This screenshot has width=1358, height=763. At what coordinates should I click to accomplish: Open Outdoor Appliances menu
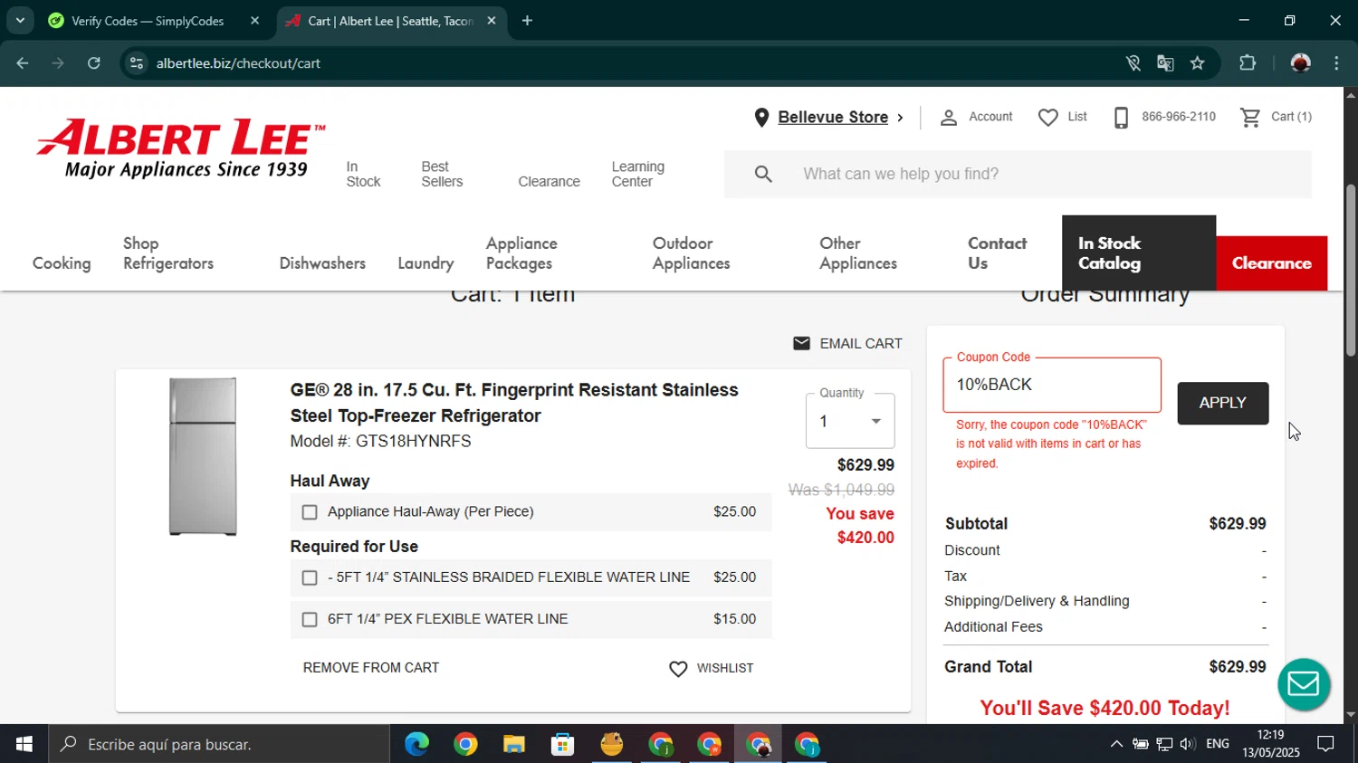click(691, 253)
